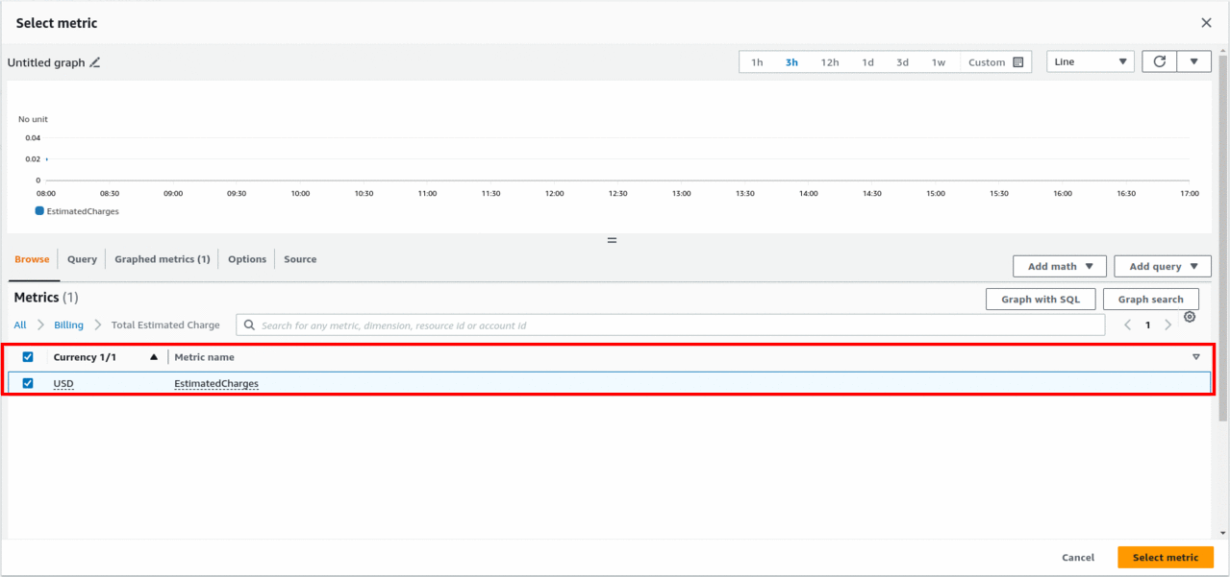Click the EstimatedCharges metric name
This screenshot has height=577, width=1230.
[x=216, y=384]
